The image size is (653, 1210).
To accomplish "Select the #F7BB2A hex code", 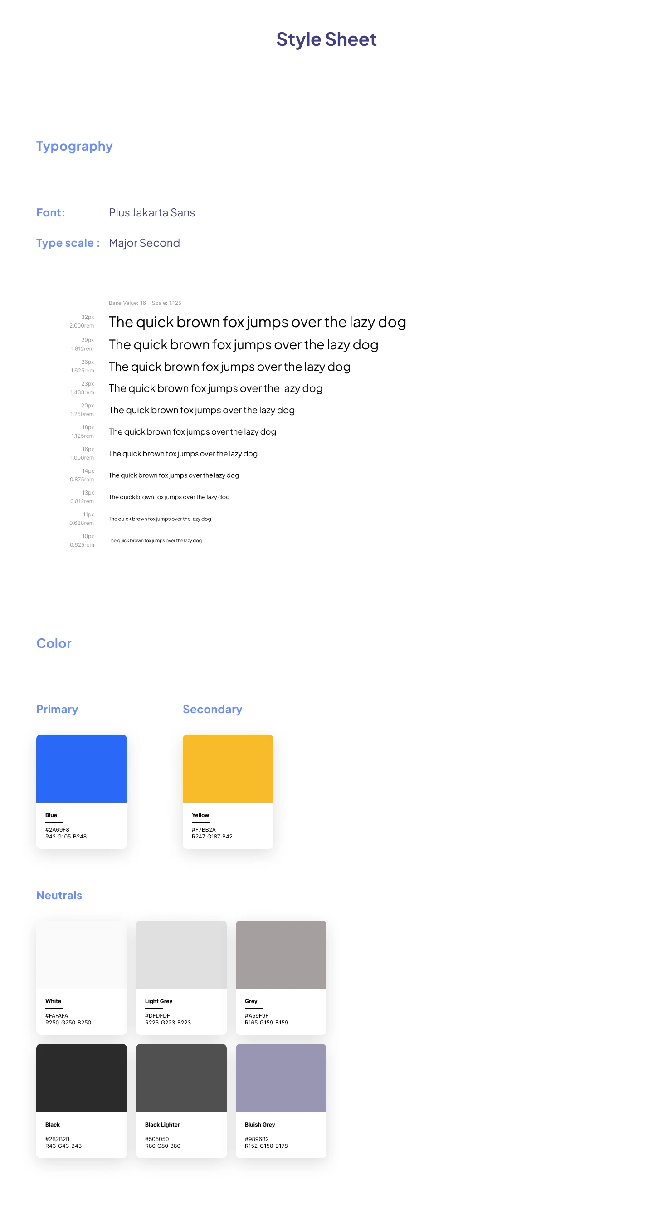I will point(204,829).
